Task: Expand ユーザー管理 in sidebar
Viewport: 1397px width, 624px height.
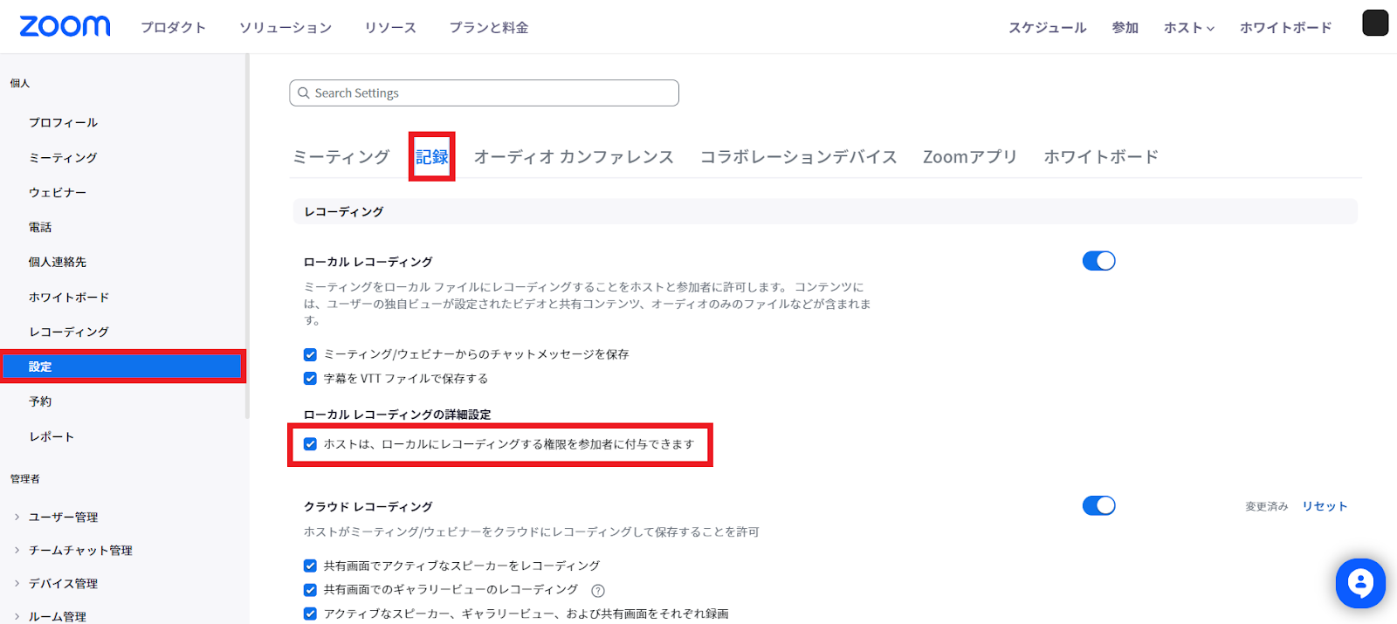Action: point(63,517)
